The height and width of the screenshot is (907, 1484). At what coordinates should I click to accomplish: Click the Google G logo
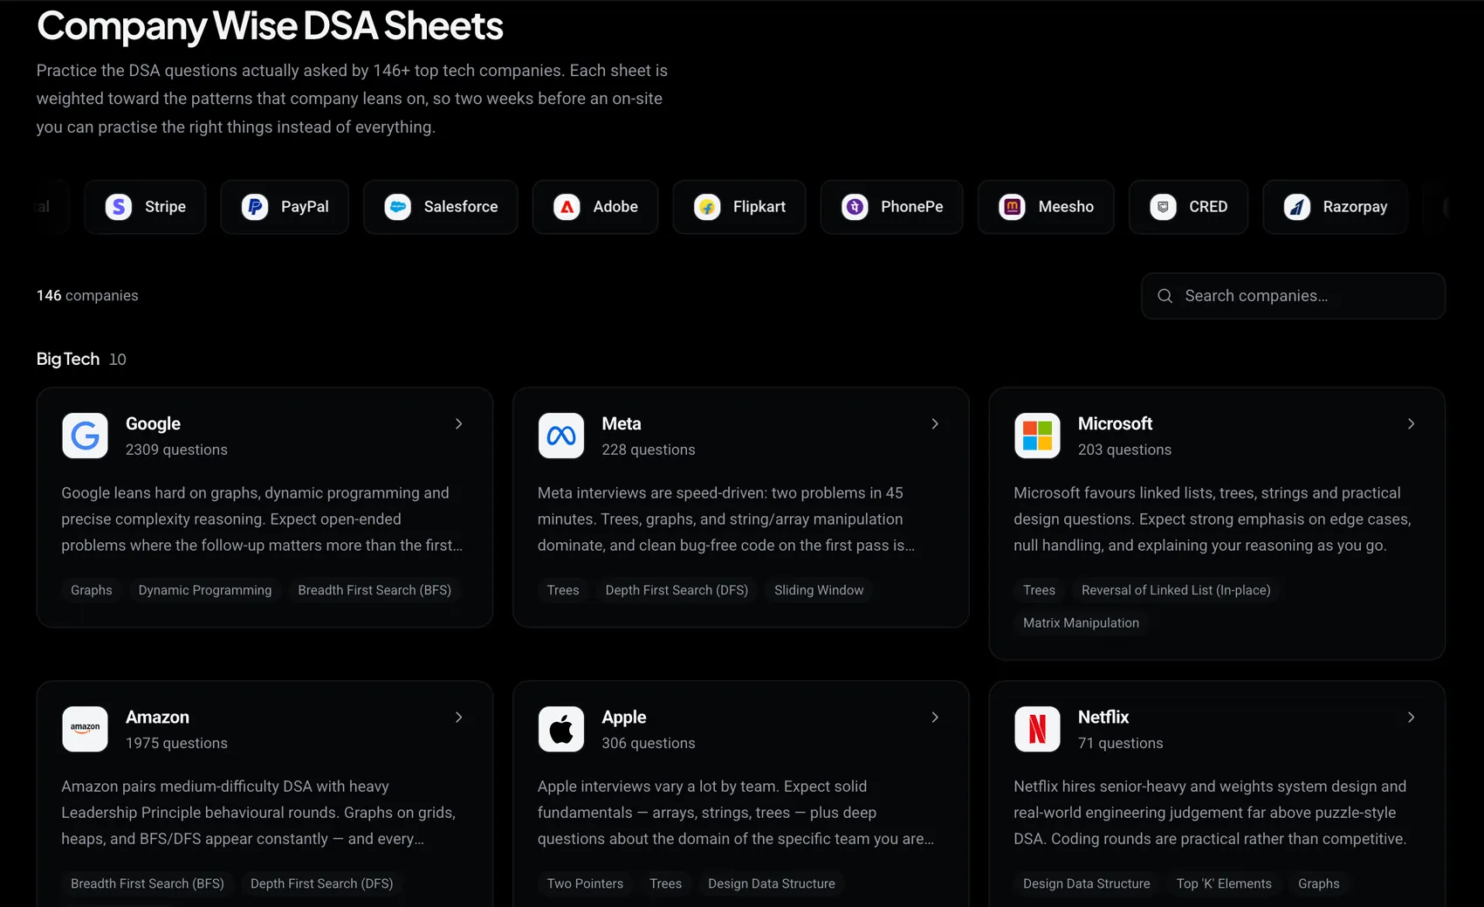pyautogui.click(x=85, y=436)
